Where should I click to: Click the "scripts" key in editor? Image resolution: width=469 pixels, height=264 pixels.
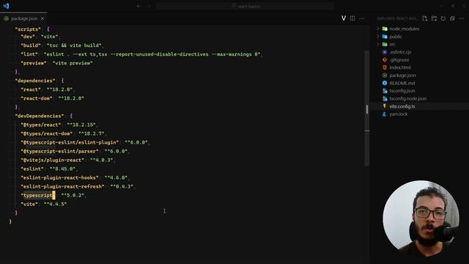(x=28, y=29)
